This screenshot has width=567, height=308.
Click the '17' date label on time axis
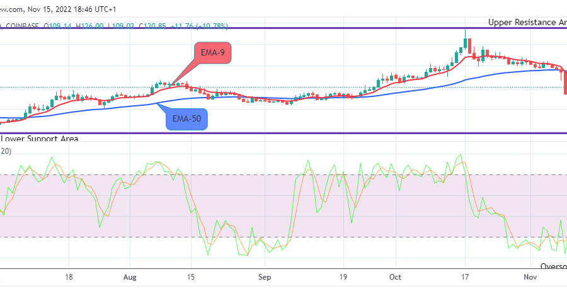point(465,277)
